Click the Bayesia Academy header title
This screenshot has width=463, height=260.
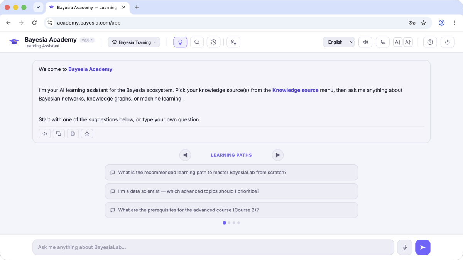tap(51, 40)
